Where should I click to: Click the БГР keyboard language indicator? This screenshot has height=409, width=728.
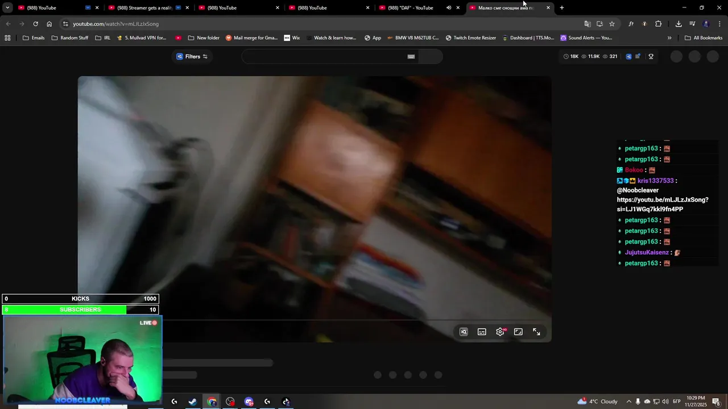click(x=677, y=402)
